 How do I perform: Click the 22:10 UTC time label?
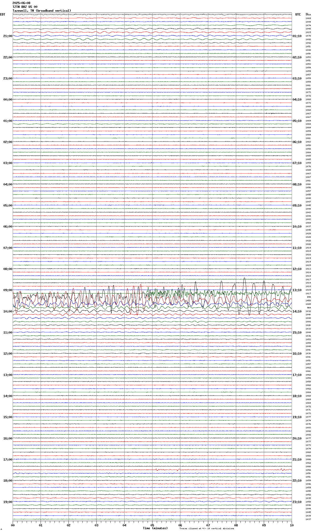point(297,481)
